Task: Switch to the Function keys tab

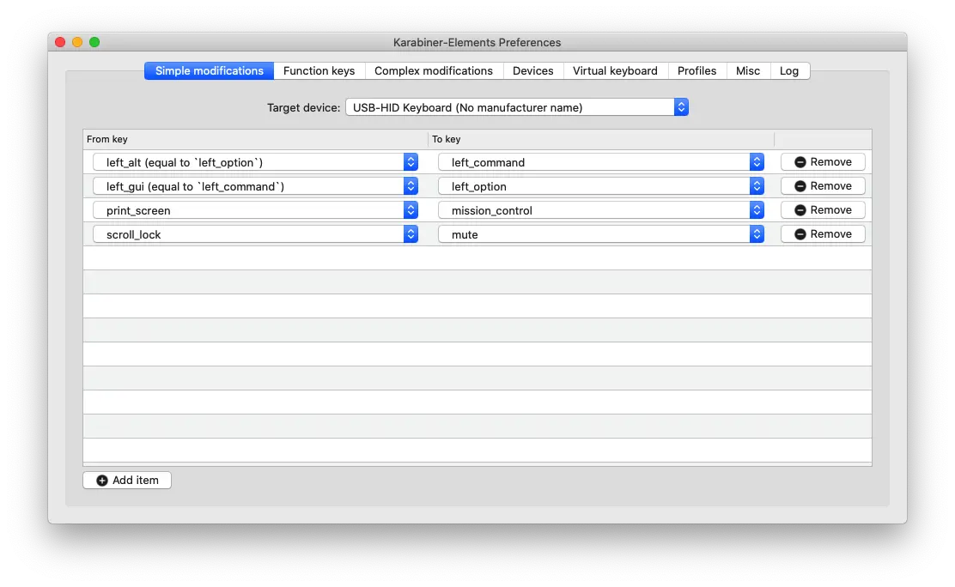Action: point(319,70)
